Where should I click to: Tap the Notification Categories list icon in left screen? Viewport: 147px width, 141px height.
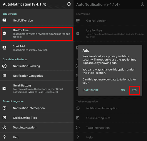4,76
